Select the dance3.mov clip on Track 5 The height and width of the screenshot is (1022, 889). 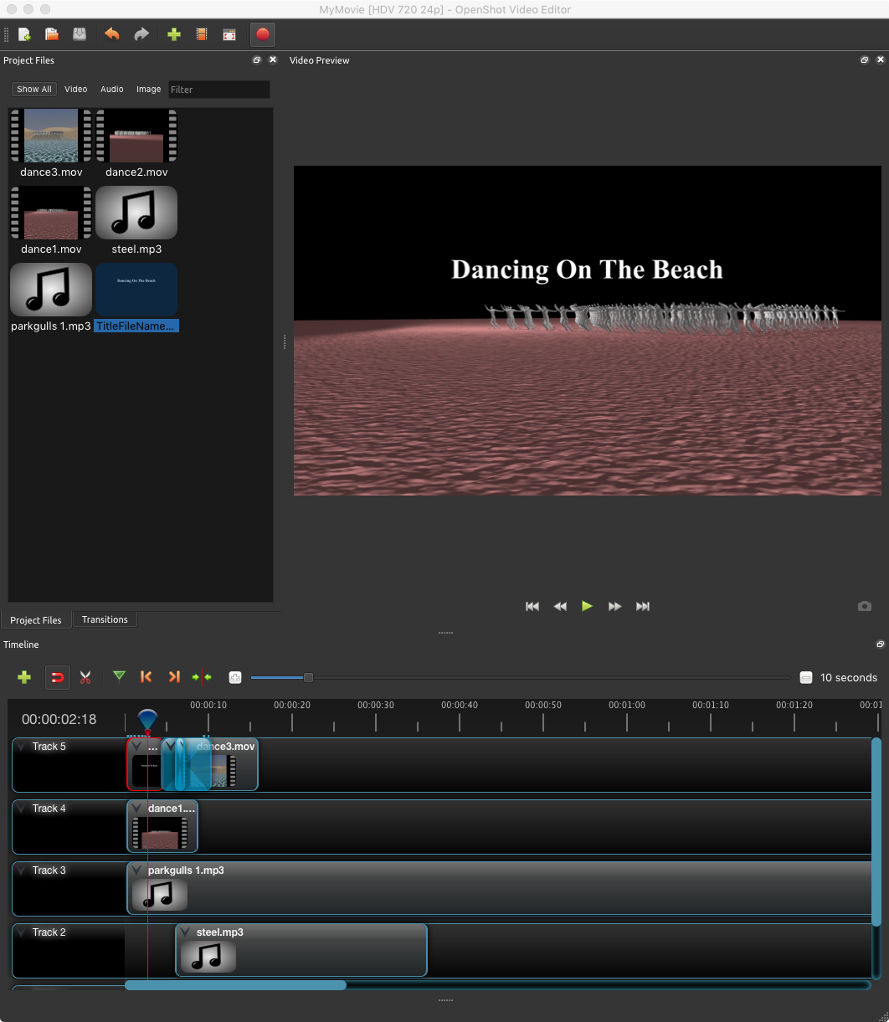point(234,764)
